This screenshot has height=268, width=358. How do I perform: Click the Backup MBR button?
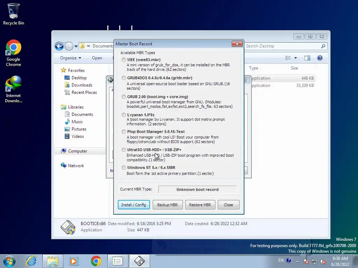[x=167, y=204]
